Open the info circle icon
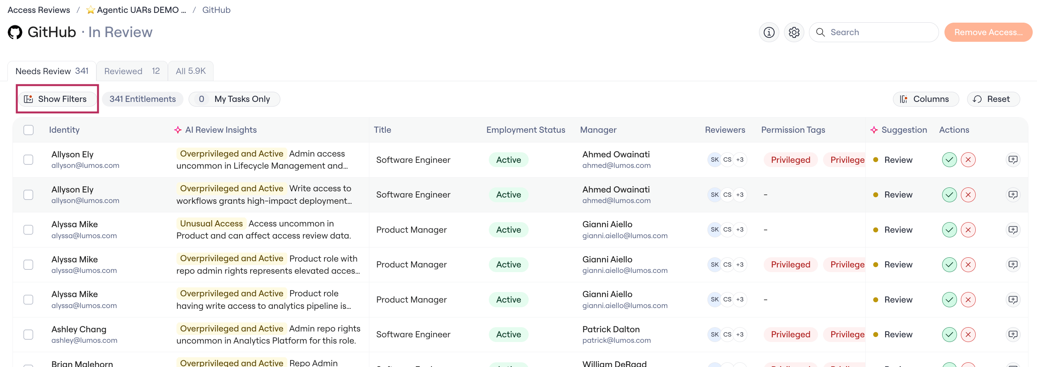This screenshot has height=367, width=1037. [x=769, y=32]
